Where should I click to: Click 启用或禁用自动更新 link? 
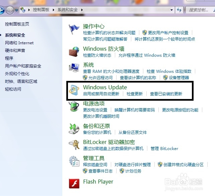pyautogui.click(x=101, y=94)
